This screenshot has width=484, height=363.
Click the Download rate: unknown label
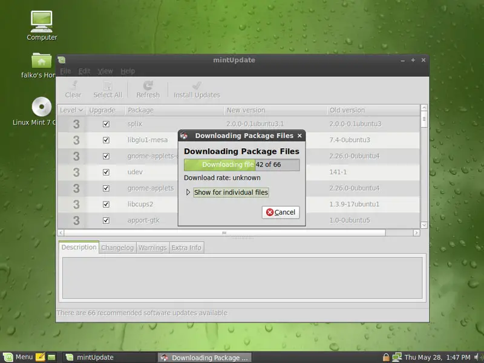(222, 178)
